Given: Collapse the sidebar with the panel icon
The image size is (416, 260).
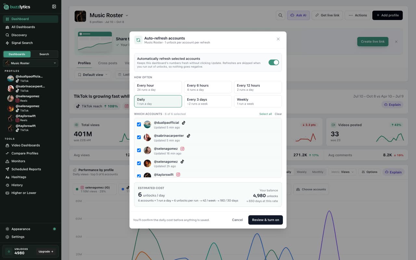Looking at the screenshot, I should (54, 6).
